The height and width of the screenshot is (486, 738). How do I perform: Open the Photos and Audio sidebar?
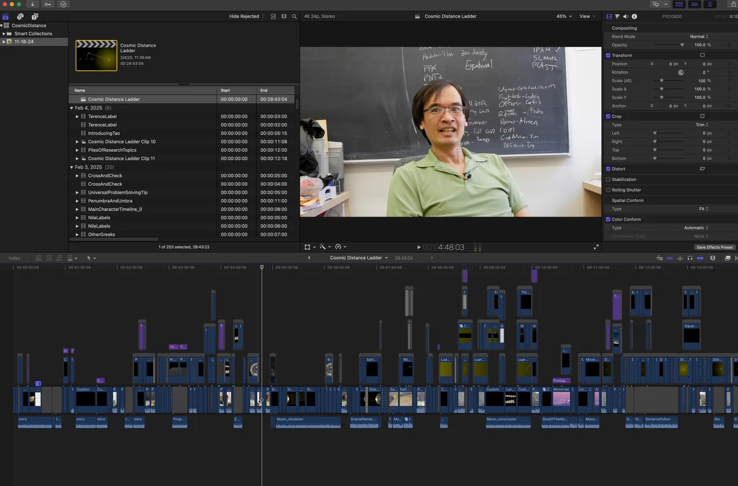pyautogui.click(x=20, y=17)
